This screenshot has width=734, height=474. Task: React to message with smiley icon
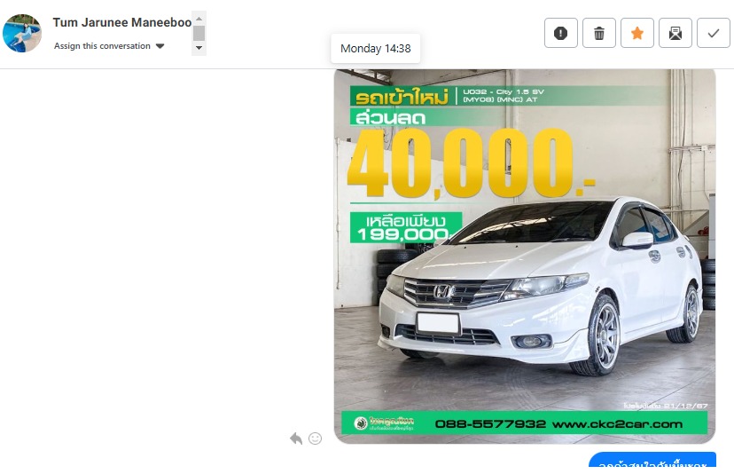point(315,438)
